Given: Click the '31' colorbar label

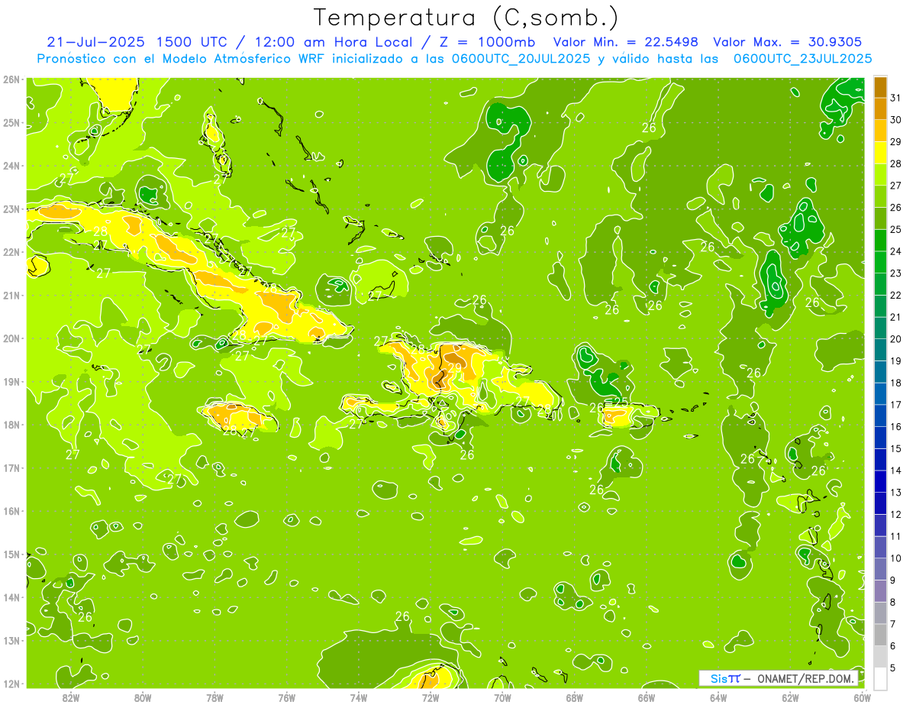Looking at the screenshot, I should [x=895, y=98].
